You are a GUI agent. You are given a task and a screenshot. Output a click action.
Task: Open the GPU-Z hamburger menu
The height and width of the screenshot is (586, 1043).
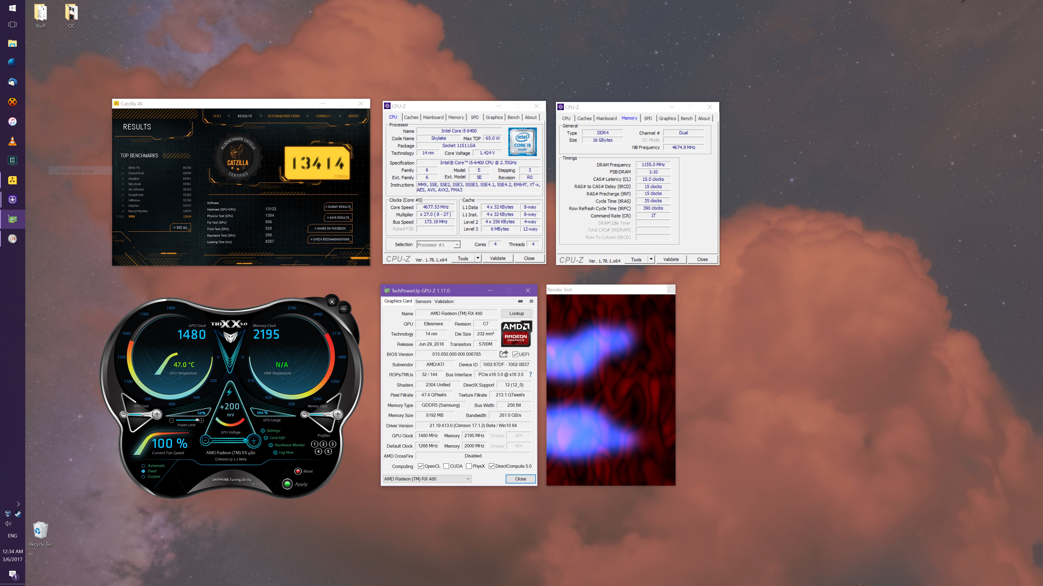pos(531,301)
